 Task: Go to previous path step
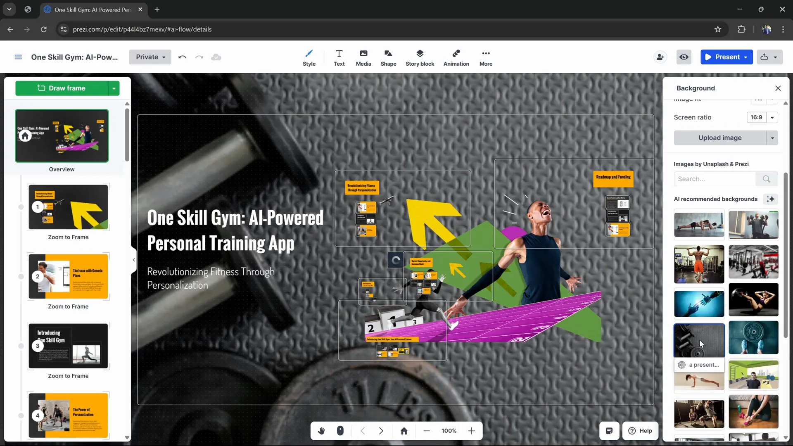click(x=363, y=431)
